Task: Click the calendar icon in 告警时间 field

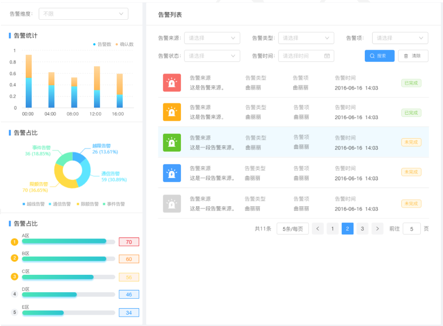Action: pyautogui.click(x=327, y=56)
